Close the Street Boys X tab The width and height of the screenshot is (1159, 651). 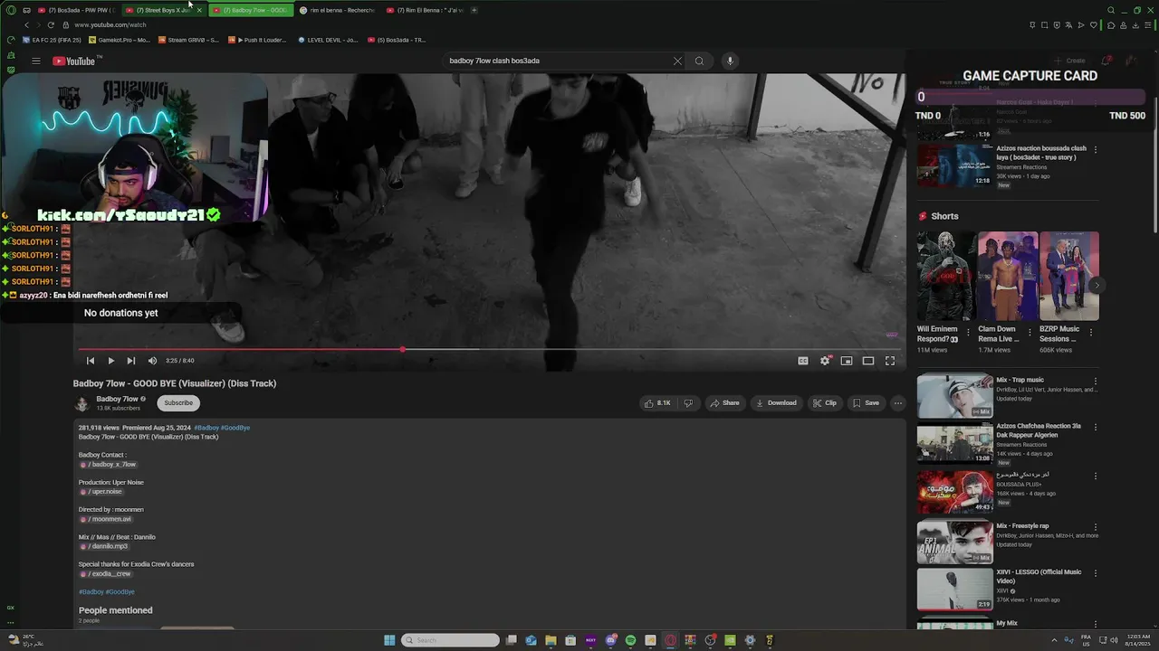tap(199, 10)
